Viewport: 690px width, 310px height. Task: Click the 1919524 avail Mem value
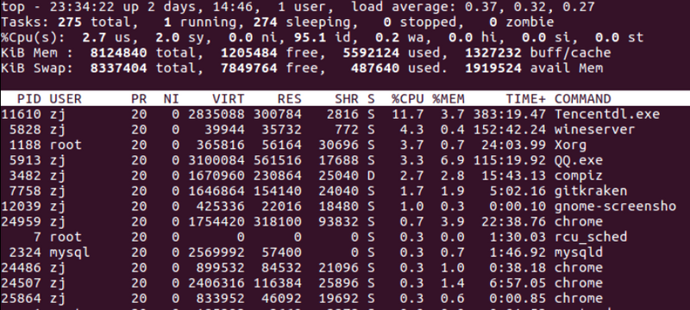(492, 68)
